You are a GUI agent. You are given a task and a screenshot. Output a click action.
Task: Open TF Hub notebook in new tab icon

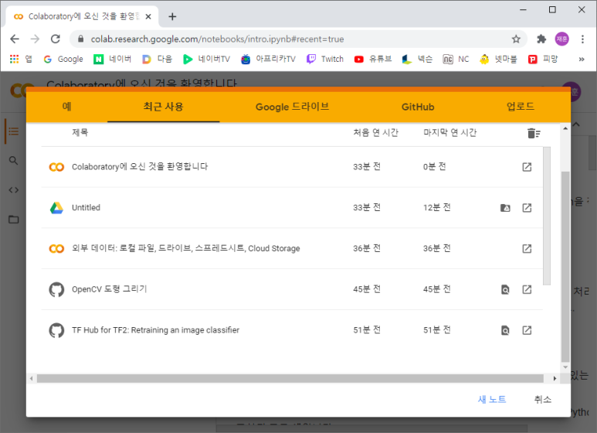tap(527, 330)
